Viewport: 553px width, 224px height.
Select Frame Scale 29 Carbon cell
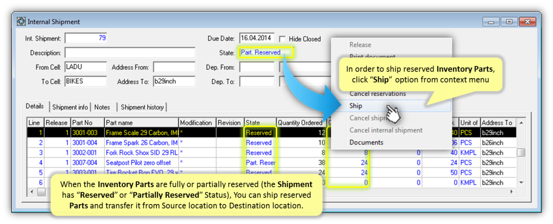pyautogui.click(x=142, y=133)
